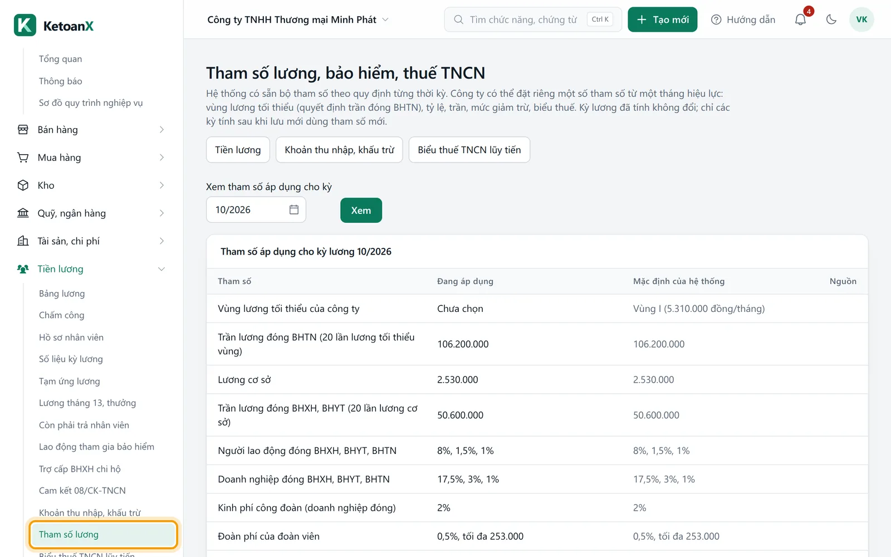Open Khoản thu nhập, khấu trừ button
This screenshot has height=557, width=891.
click(x=339, y=150)
